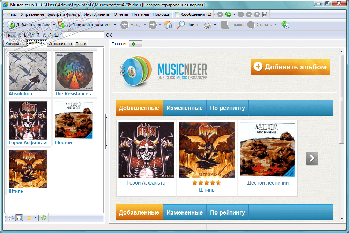Expand the print options dropdown arrow
Viewport: 349px width, 233px height.
click(215, 25)
